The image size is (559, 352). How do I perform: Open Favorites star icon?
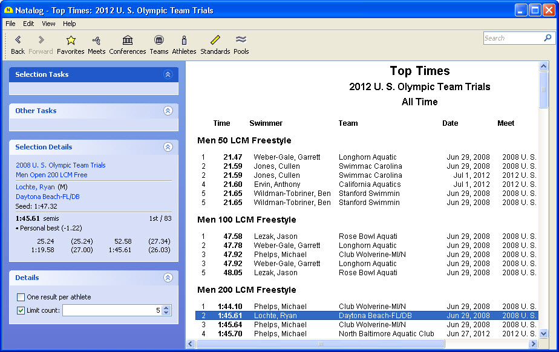click(x=70, y=41)
